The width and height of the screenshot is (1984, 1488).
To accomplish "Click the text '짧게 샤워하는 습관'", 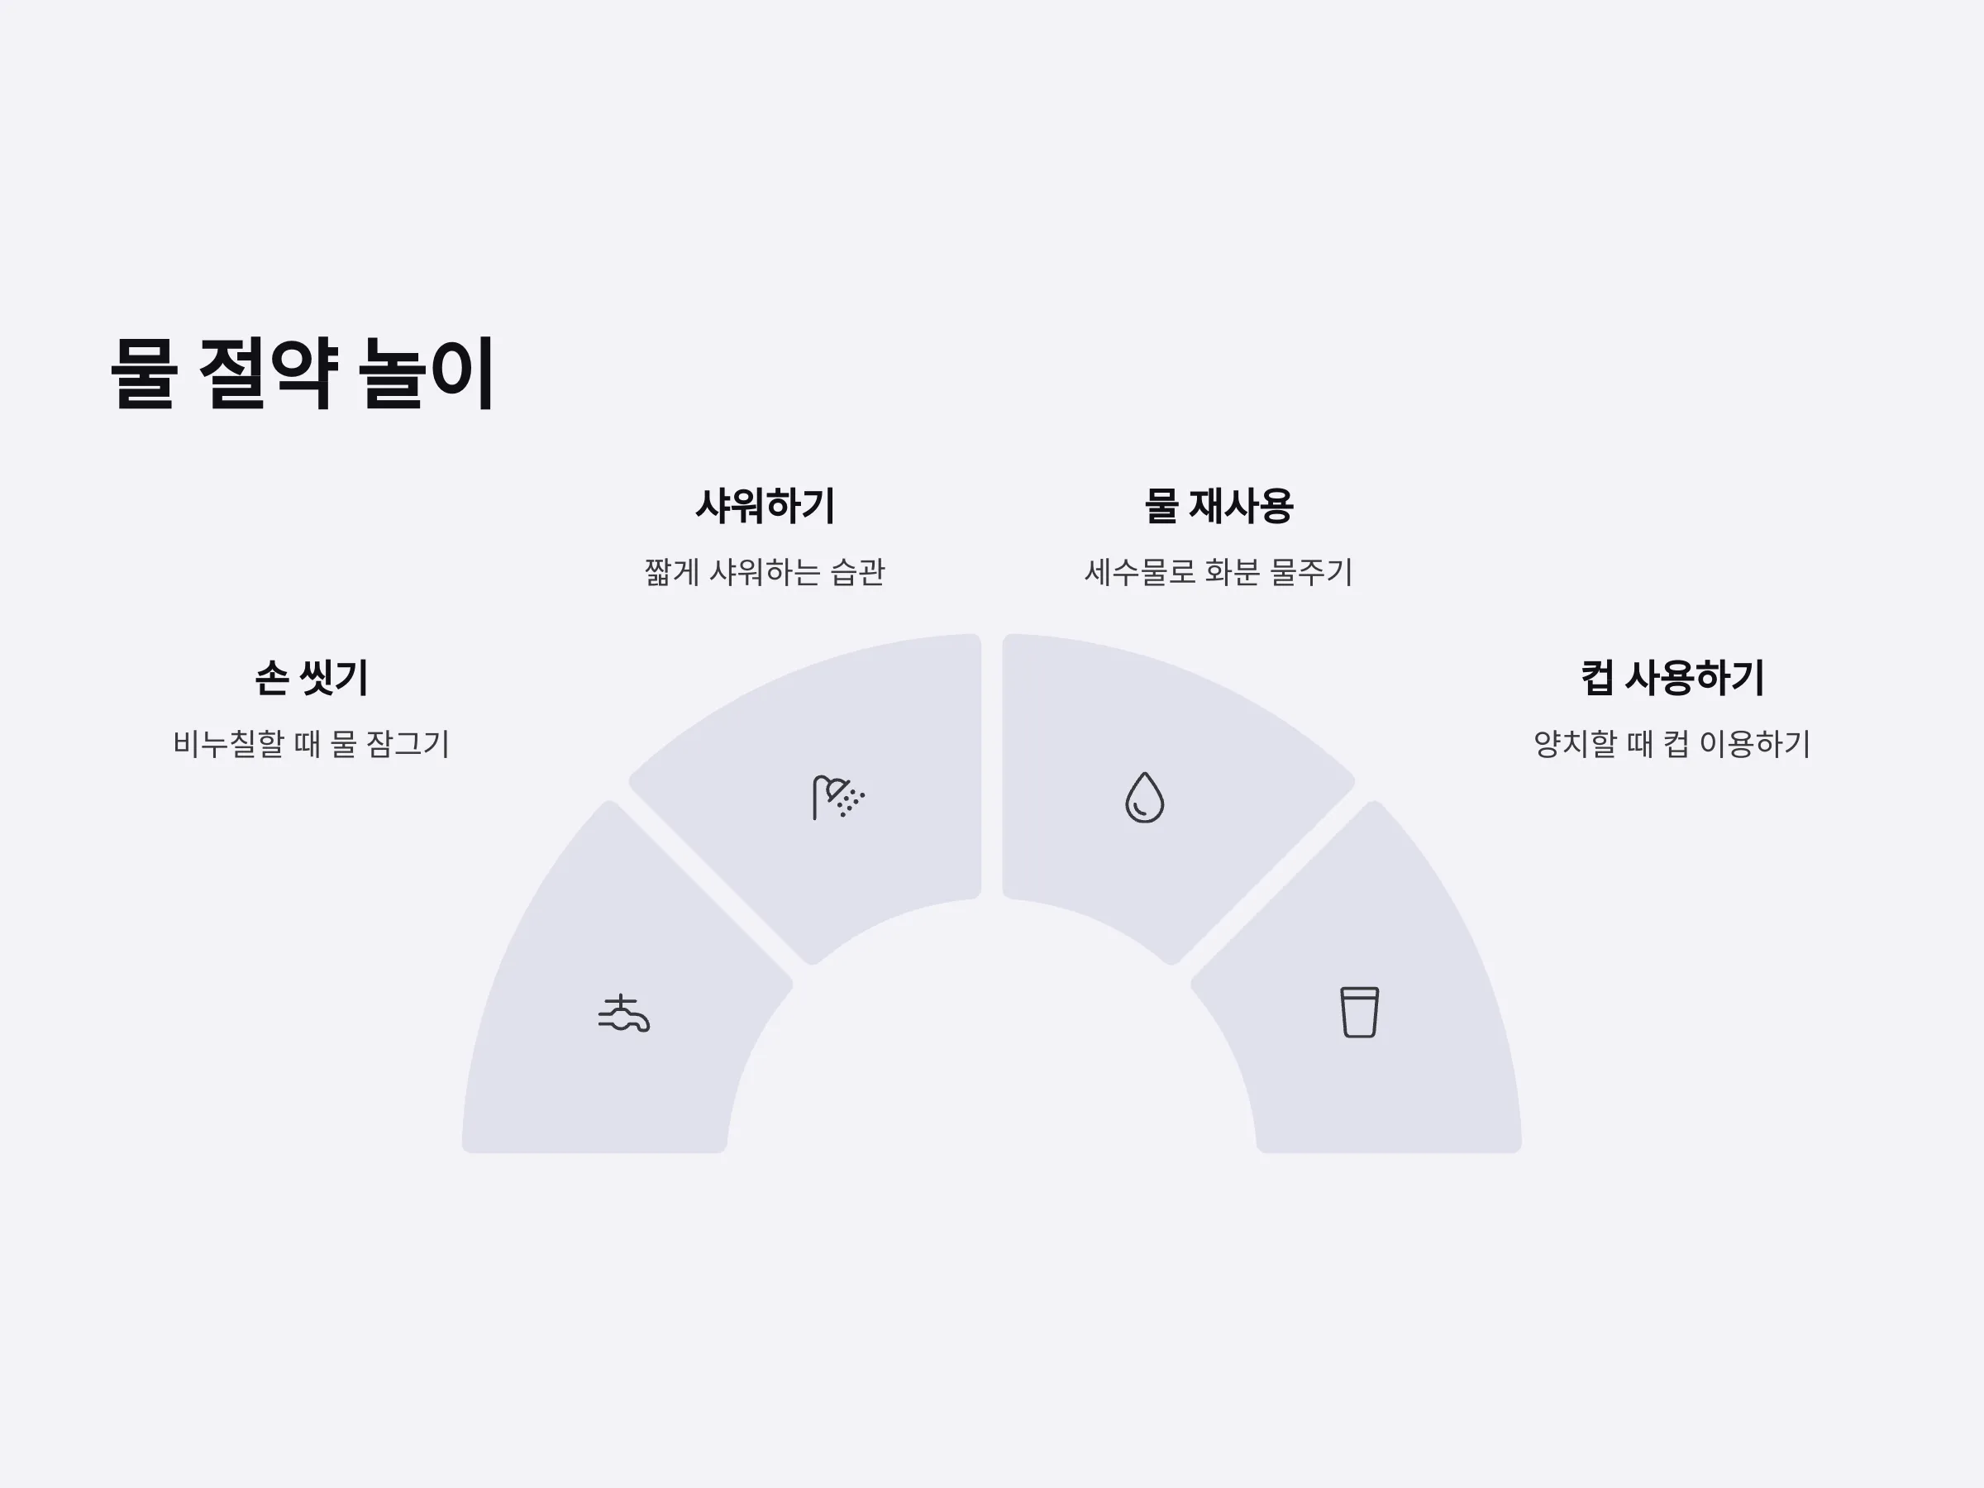I will (765, 572).
